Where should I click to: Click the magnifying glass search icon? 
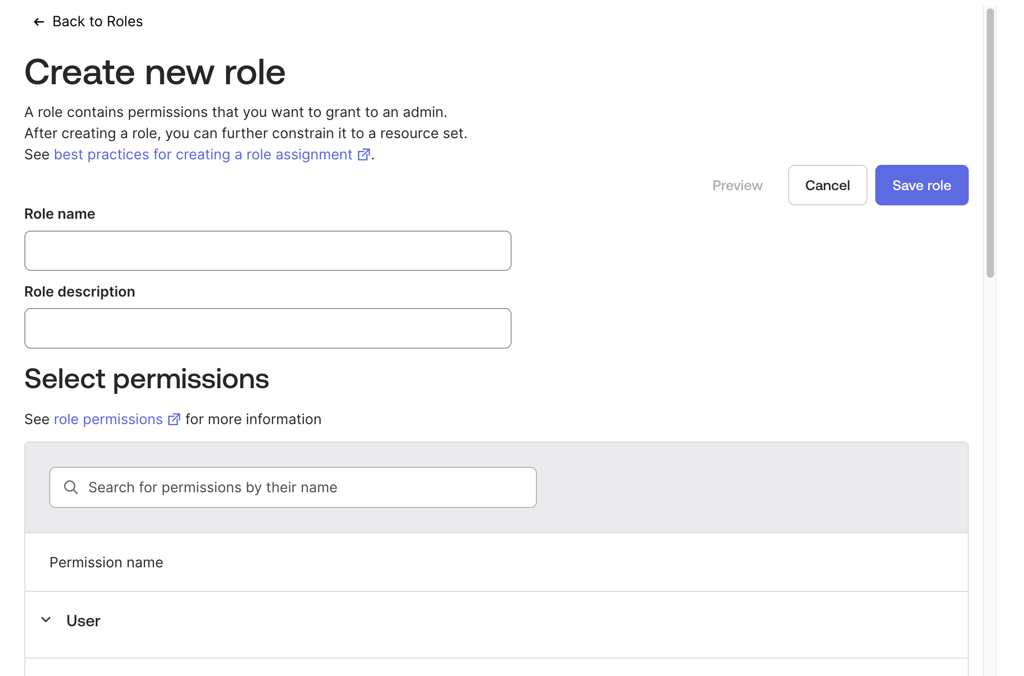(x=71, y=487)
